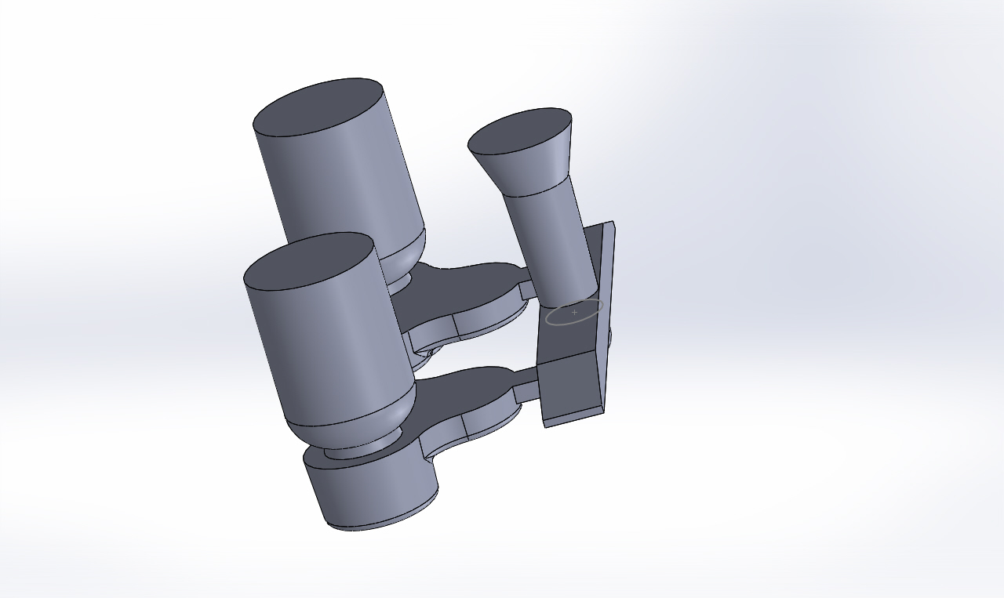Select the flat top face of the funnel
The width and height of the screenshot is (1004, 598).
519,131
